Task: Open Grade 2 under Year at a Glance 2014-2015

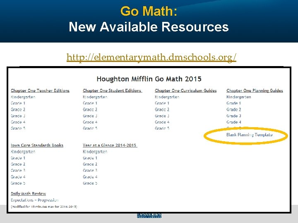Action: coord(90,164)
